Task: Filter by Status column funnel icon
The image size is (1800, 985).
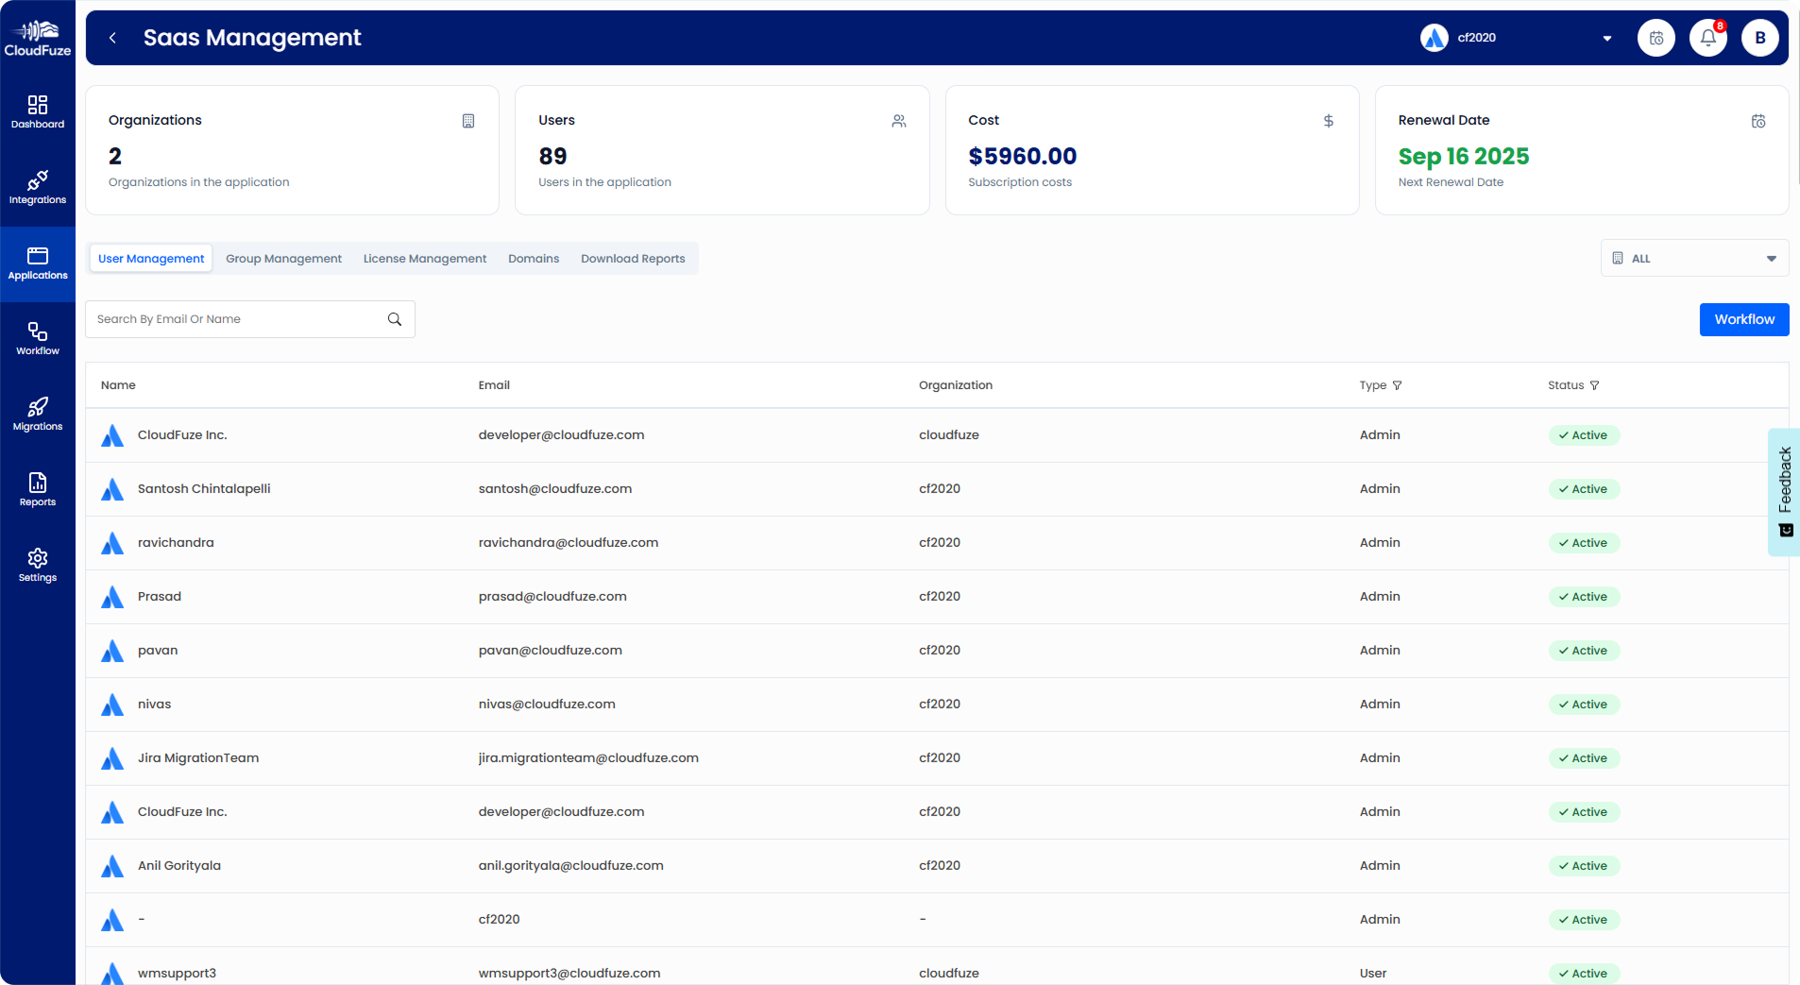Action: [1595, 385]
